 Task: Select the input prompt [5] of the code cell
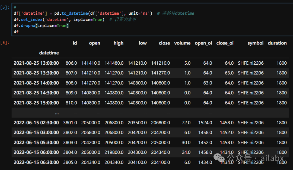point(5,8)
